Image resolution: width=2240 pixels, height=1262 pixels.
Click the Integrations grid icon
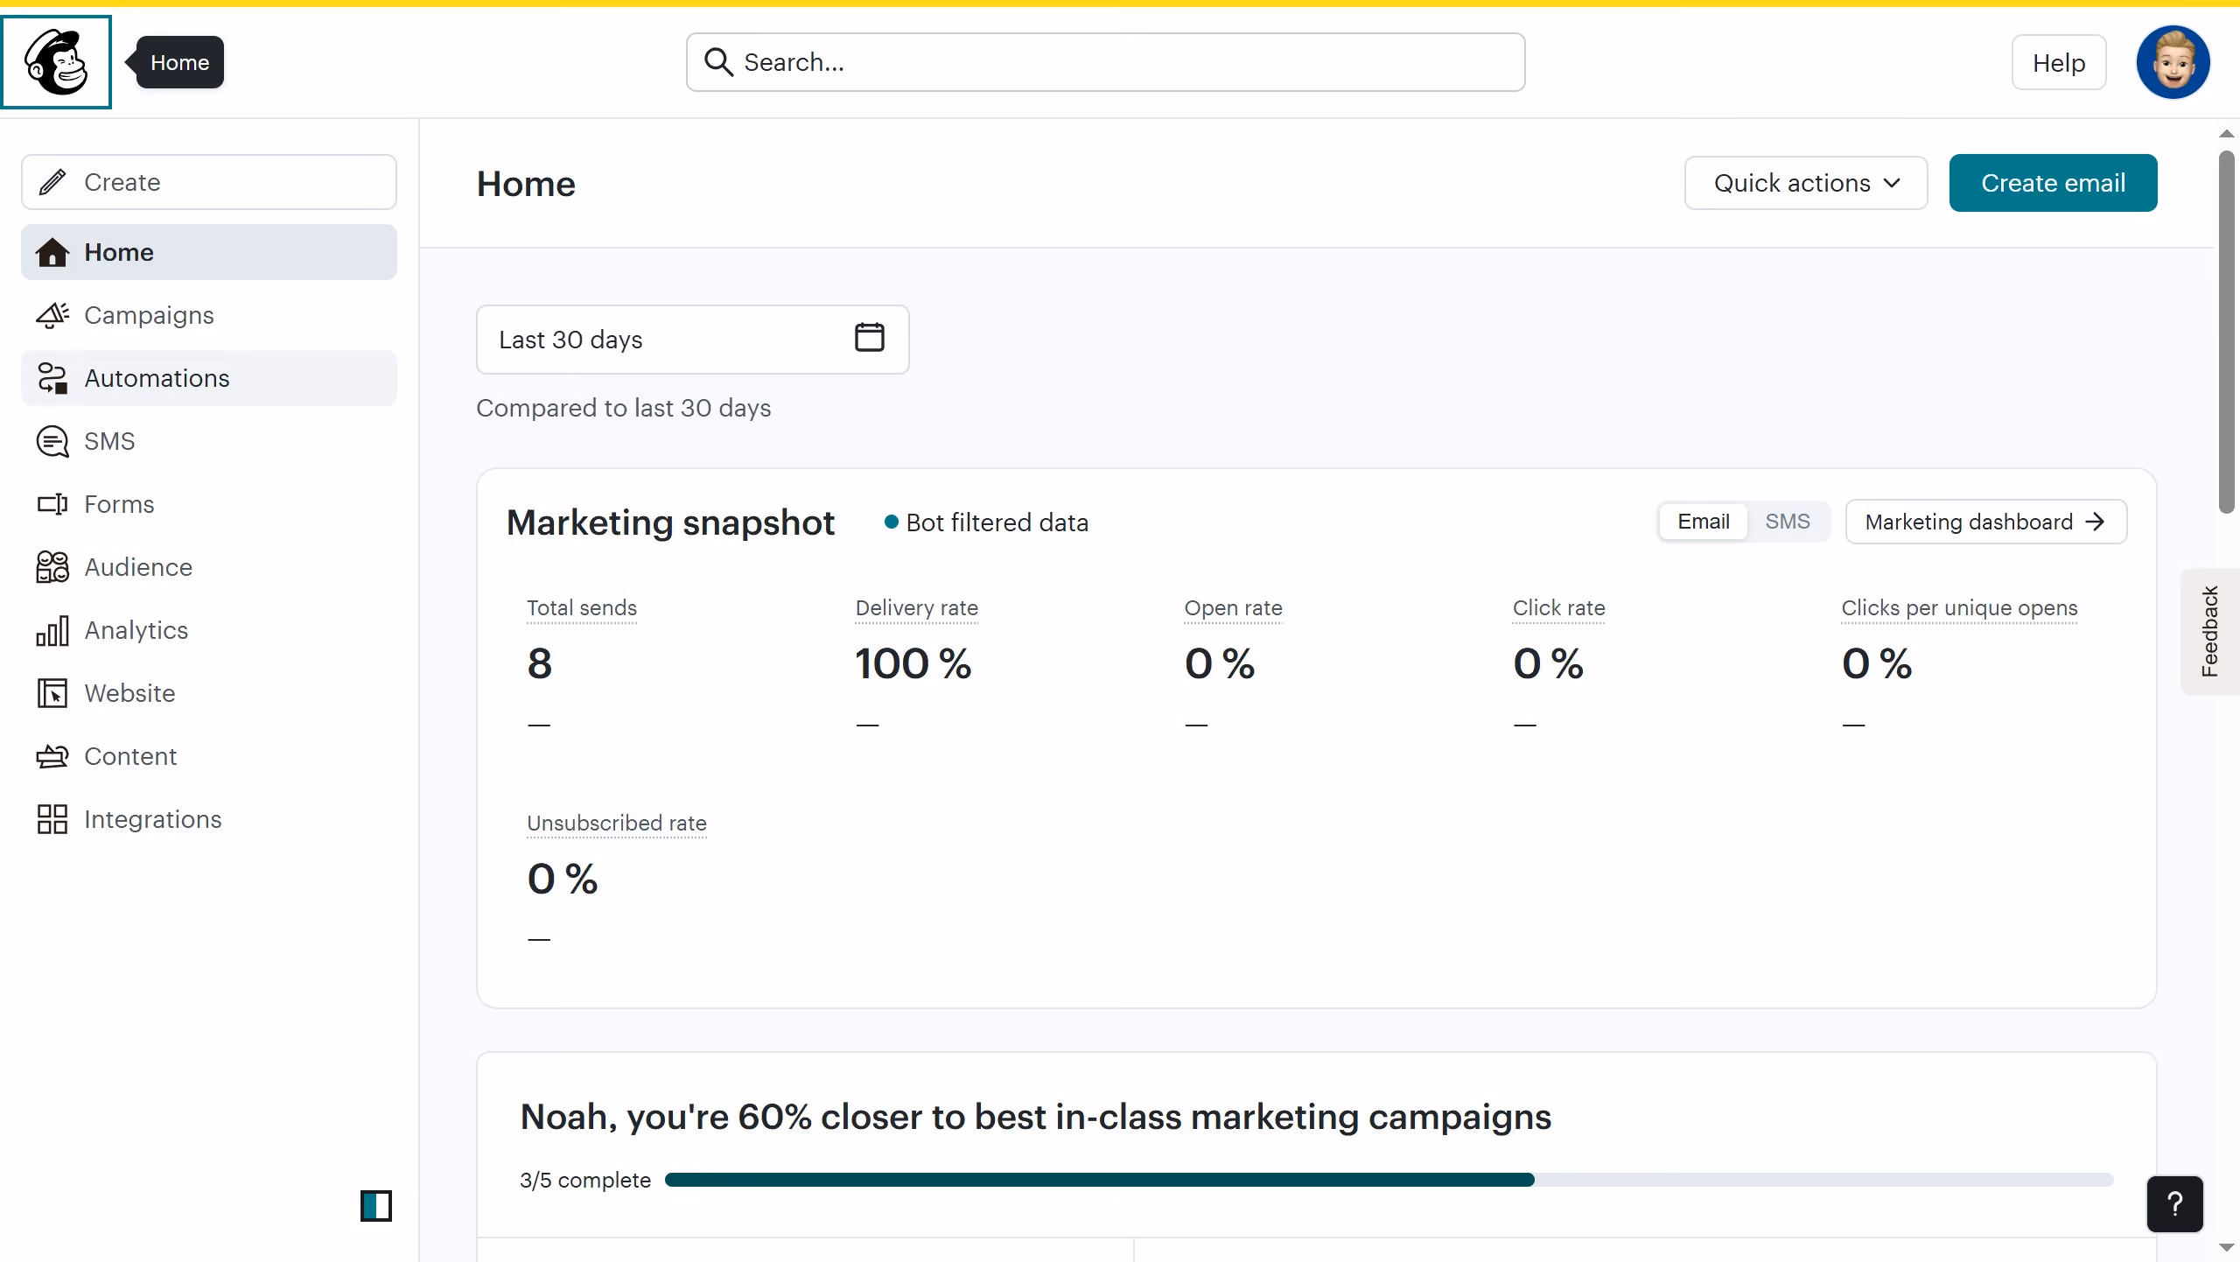(52, 819)
